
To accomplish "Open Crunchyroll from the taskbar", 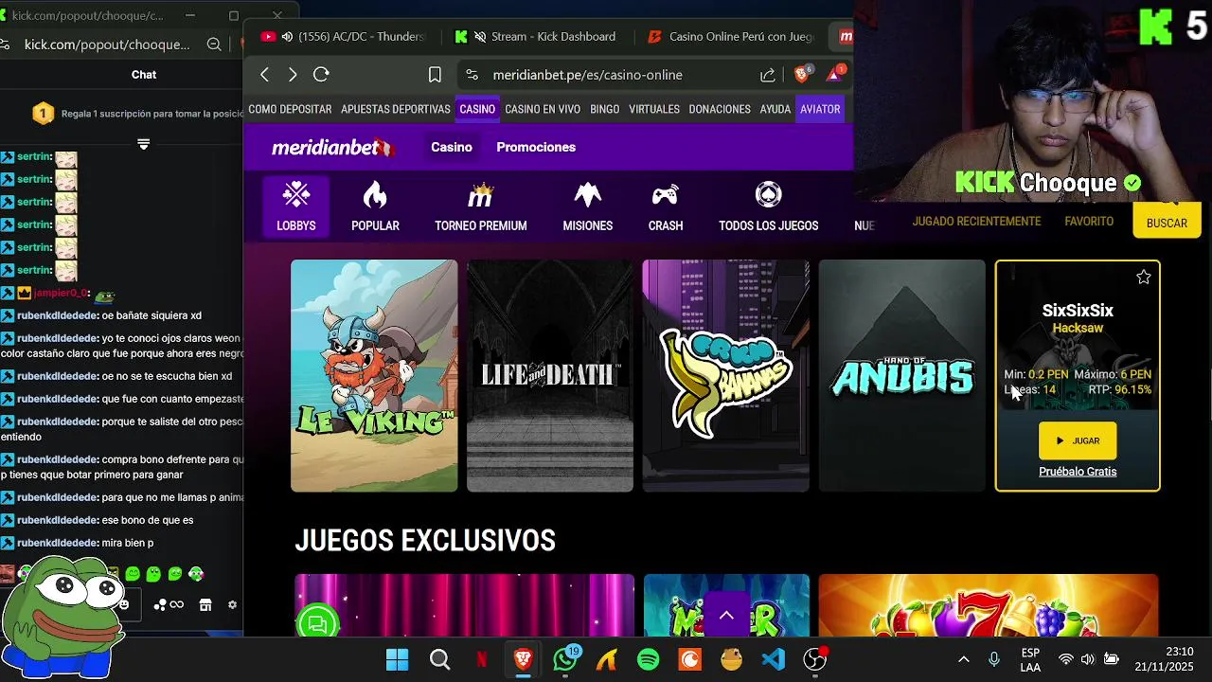I will tap(690, 659).
